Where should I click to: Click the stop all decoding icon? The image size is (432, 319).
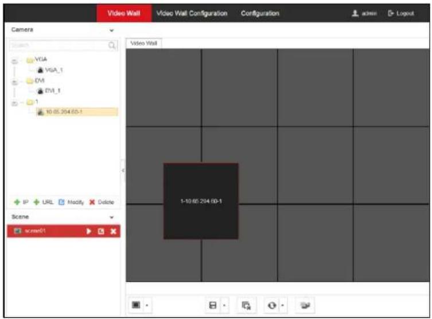(x=136, y=305)
